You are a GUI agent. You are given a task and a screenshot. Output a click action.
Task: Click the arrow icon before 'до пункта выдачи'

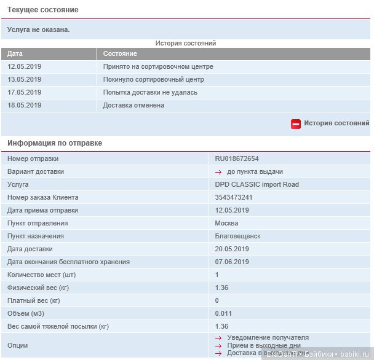click(x=218, y=172)
